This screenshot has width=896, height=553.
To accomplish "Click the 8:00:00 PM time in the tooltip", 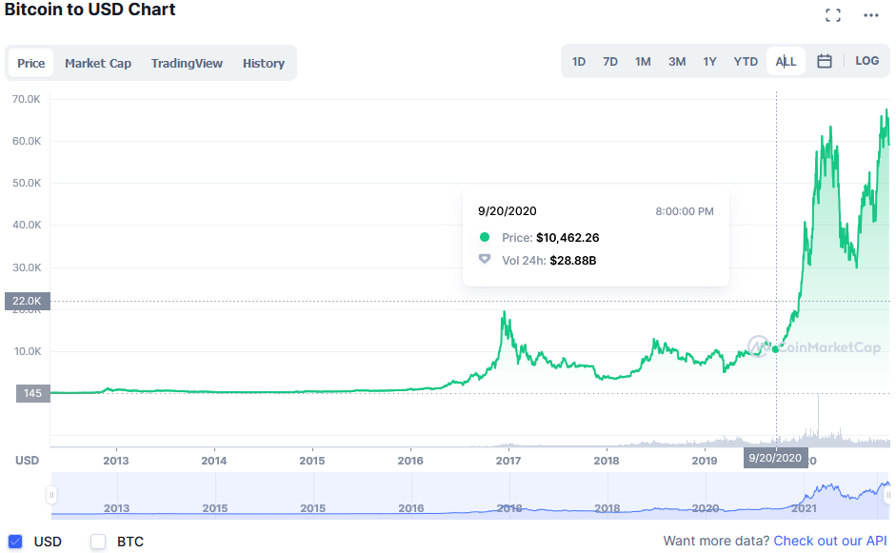I will point(685,211).
